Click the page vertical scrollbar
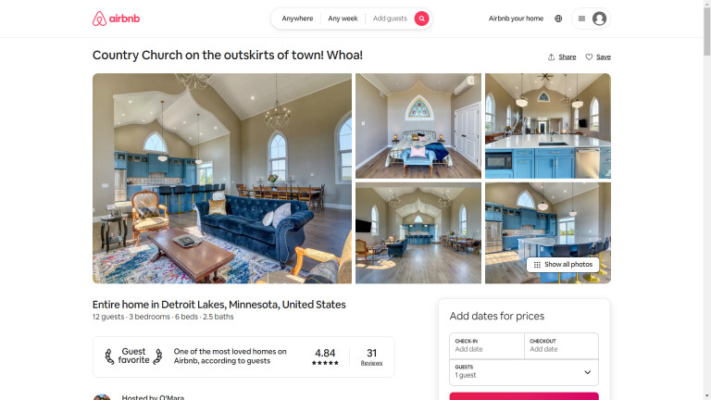The image size is (711, 400). click(x=707, y=200)
